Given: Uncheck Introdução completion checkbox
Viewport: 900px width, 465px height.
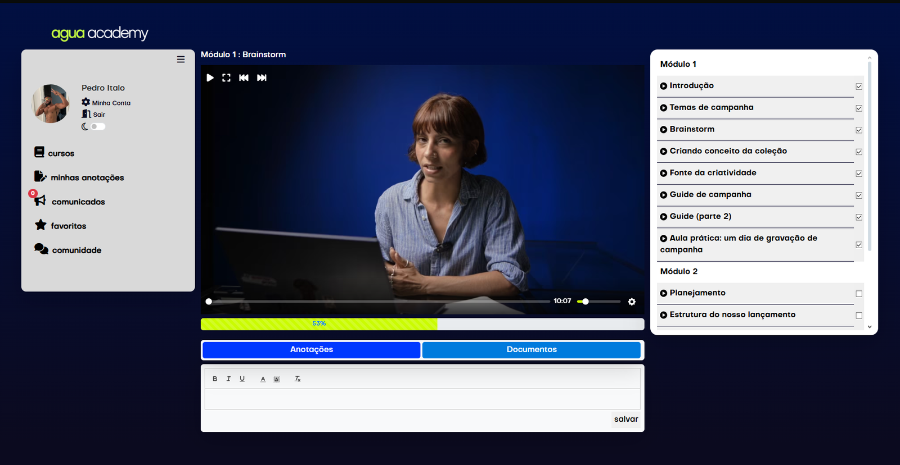Looking at the screenshot, I should (x=859, y=86).
